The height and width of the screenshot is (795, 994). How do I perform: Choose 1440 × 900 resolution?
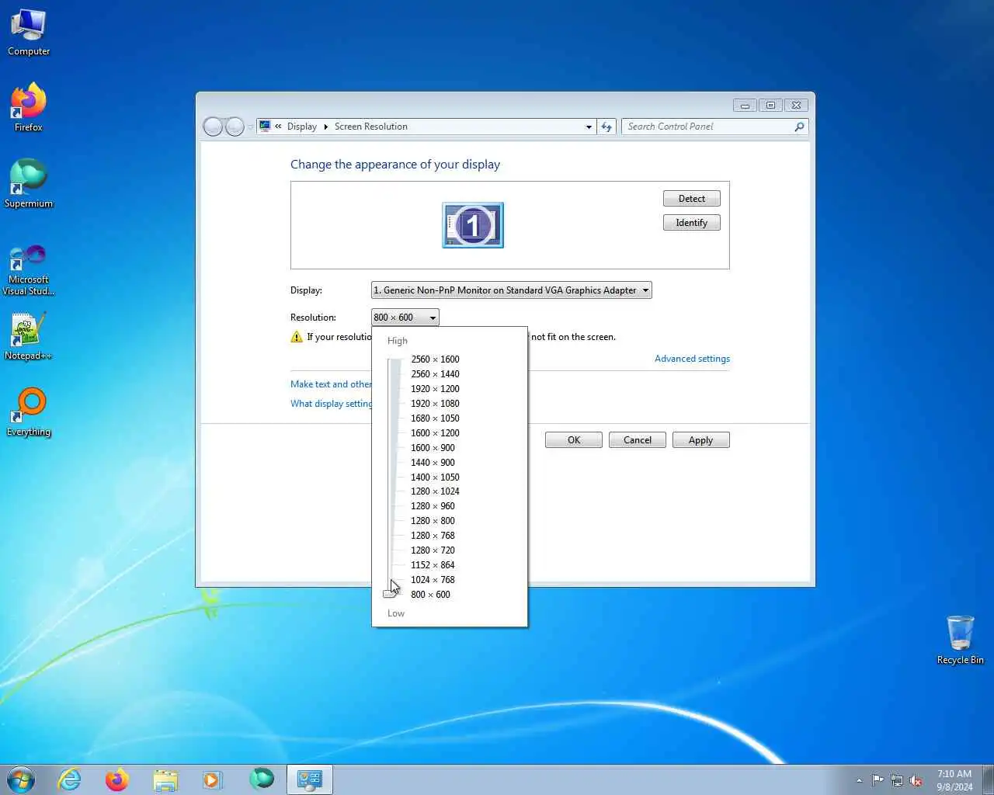point(433,463)
